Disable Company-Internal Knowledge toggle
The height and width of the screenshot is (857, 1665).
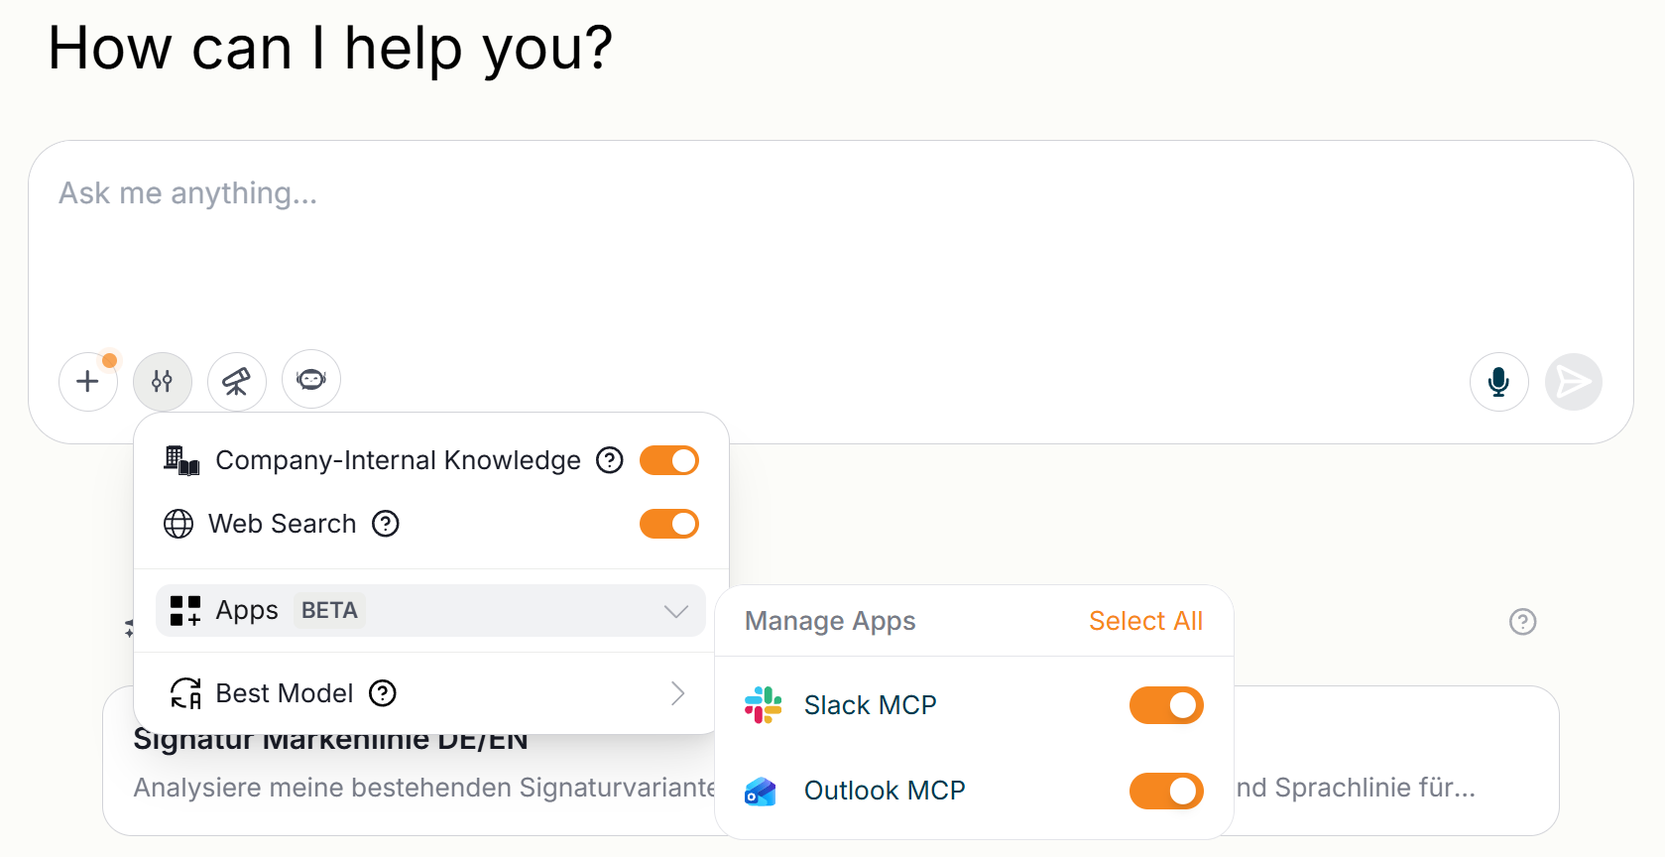click(x=669, y=460)
